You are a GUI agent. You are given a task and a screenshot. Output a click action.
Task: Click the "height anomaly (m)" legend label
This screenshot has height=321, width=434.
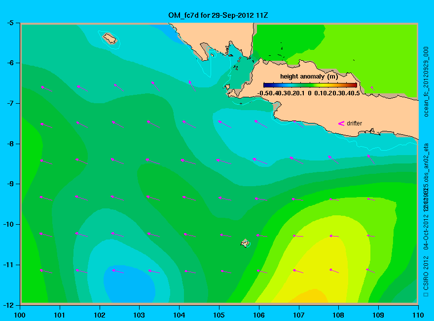click(309, 77)
